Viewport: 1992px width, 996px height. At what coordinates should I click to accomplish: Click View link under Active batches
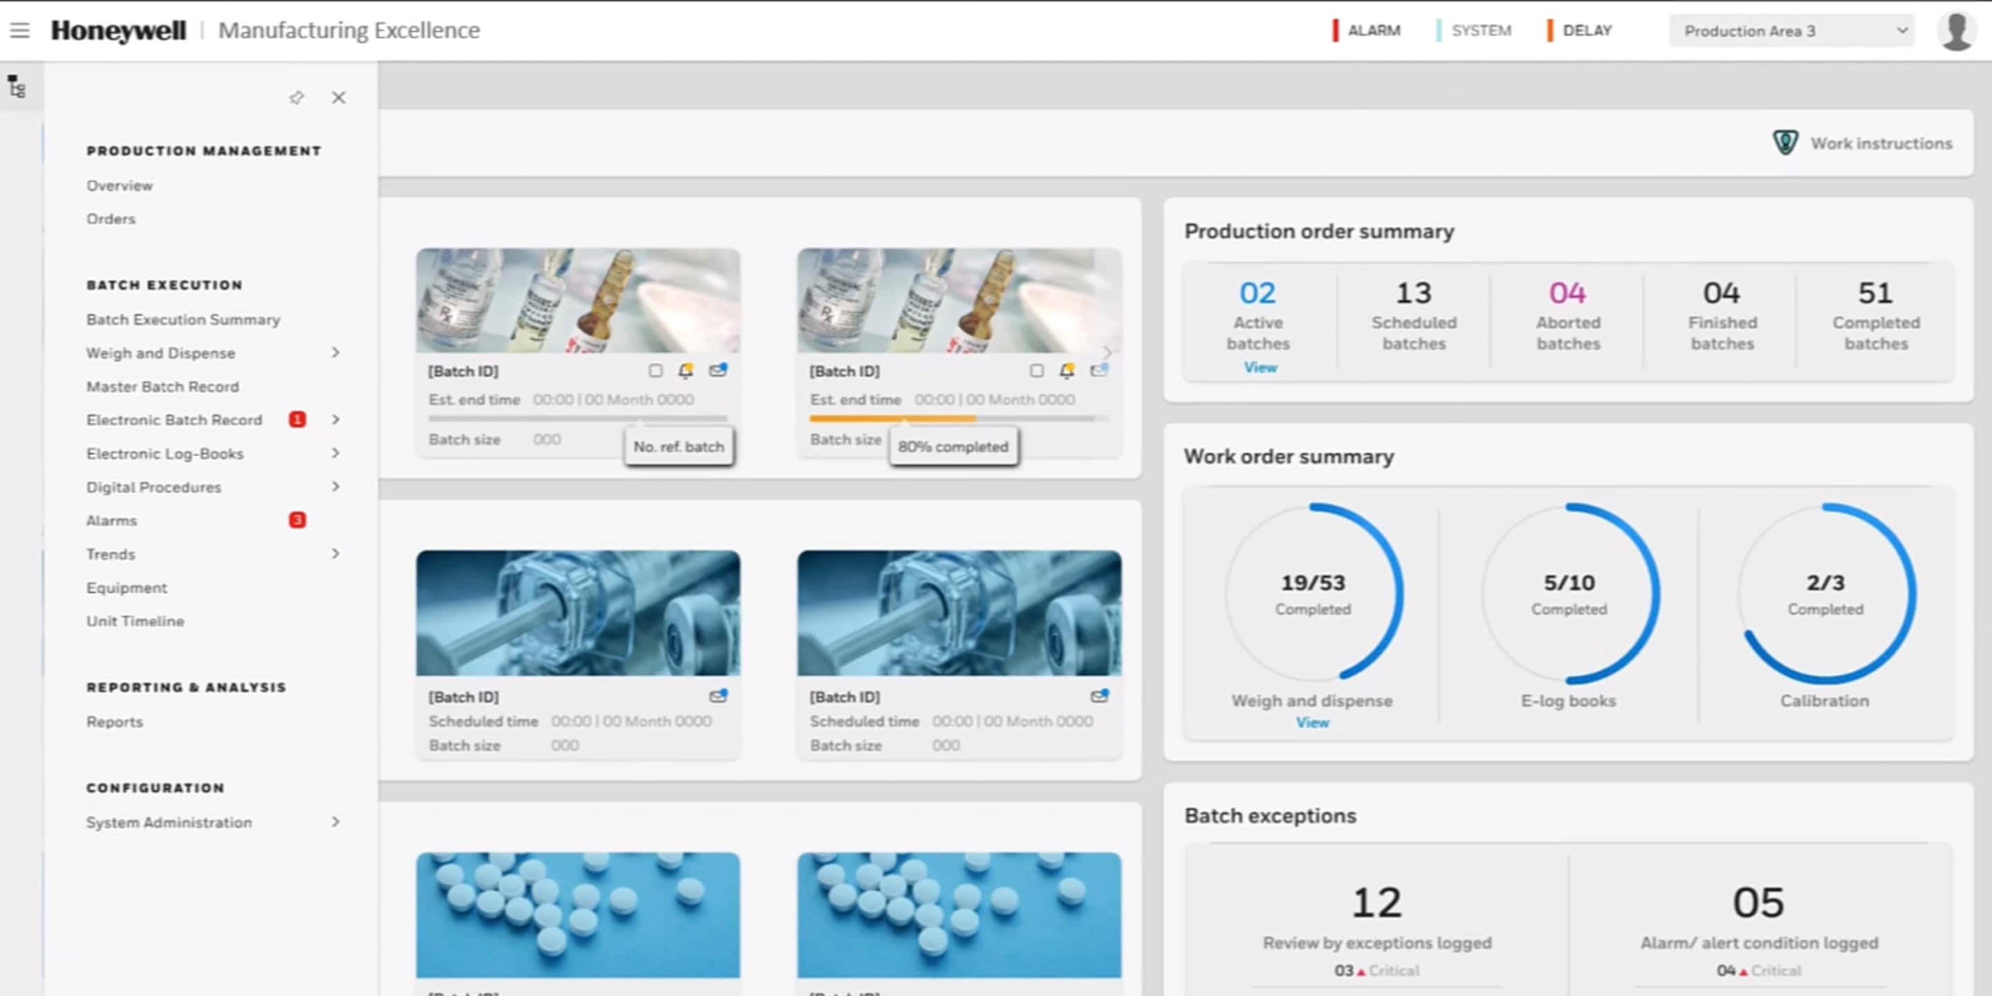click(x=1260, y=368)
